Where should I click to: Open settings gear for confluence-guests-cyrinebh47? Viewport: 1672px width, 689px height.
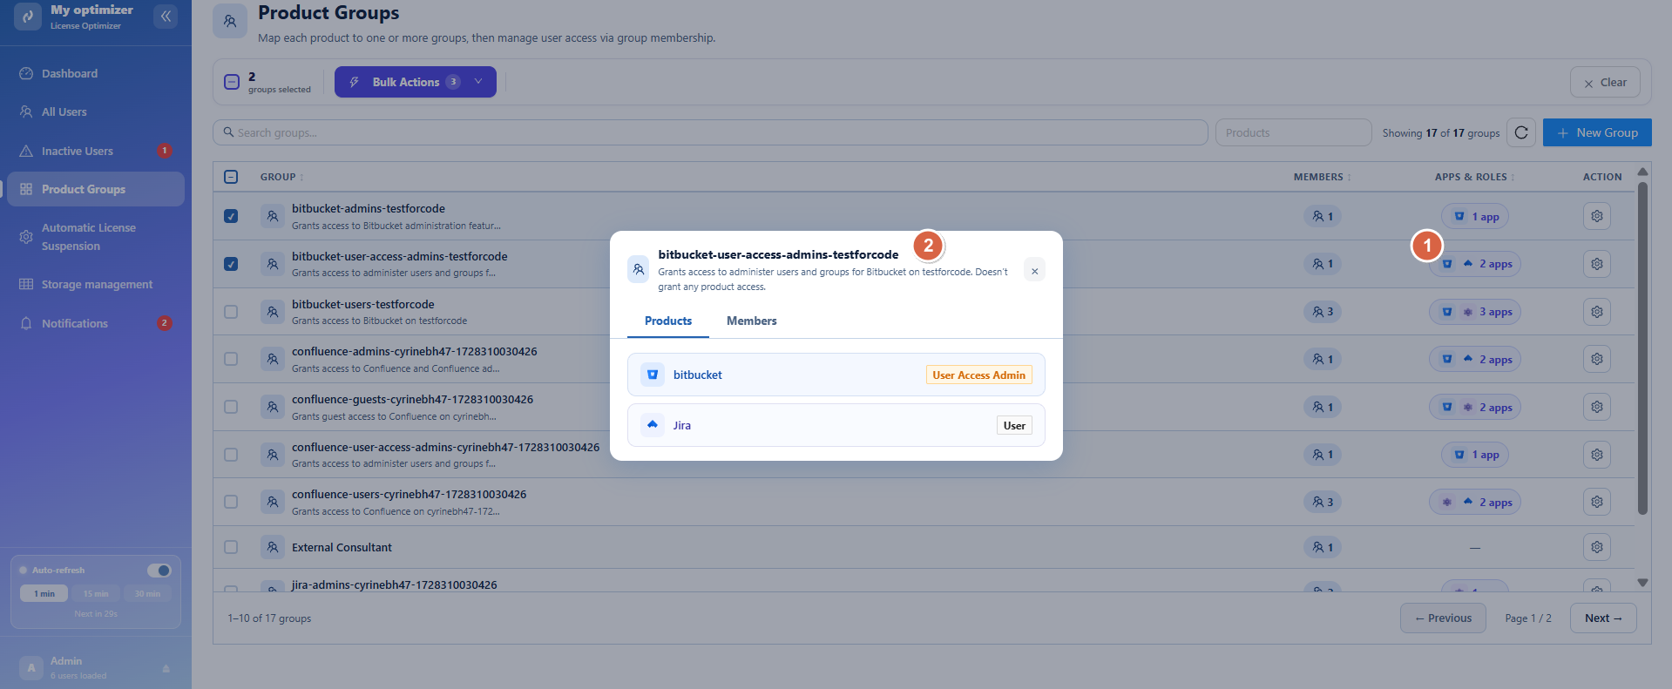pyautogui.click(x=1597, y=407)
